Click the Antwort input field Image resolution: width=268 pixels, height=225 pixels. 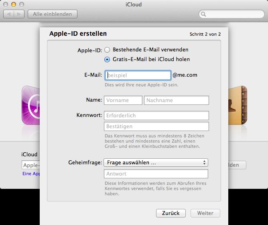point(156,174)
